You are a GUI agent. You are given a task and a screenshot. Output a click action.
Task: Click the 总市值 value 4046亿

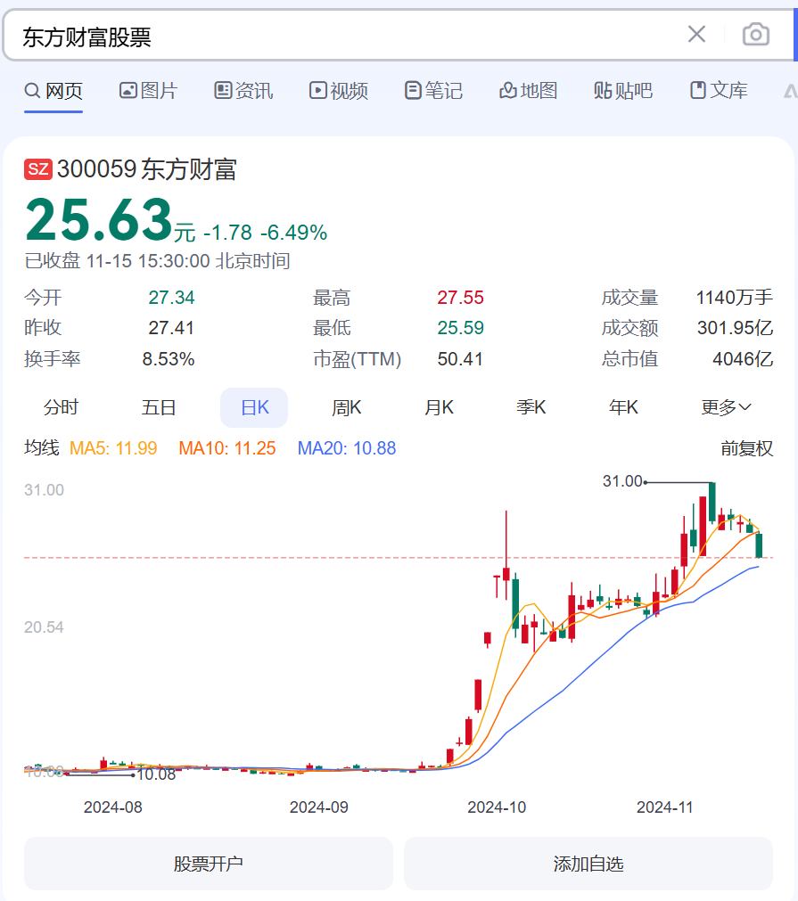click(743, 359)
